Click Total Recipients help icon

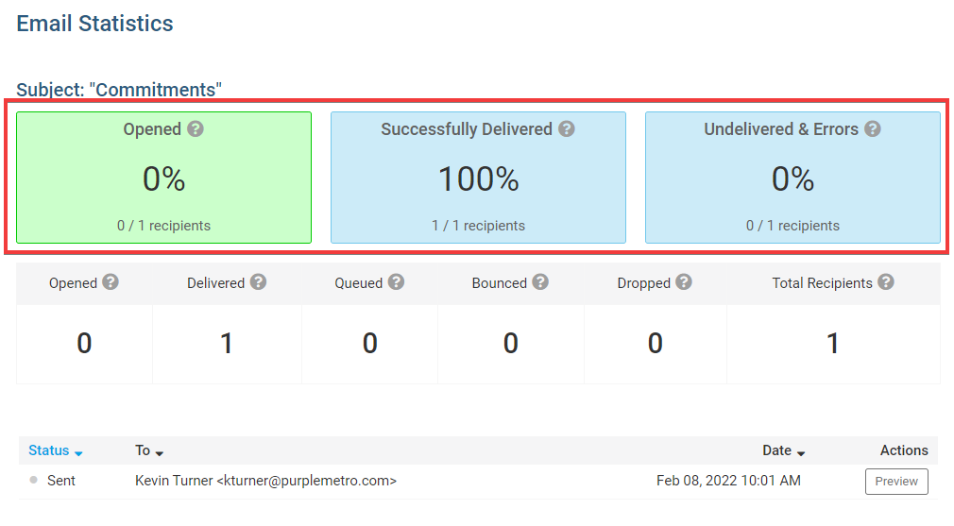(886, 282)
